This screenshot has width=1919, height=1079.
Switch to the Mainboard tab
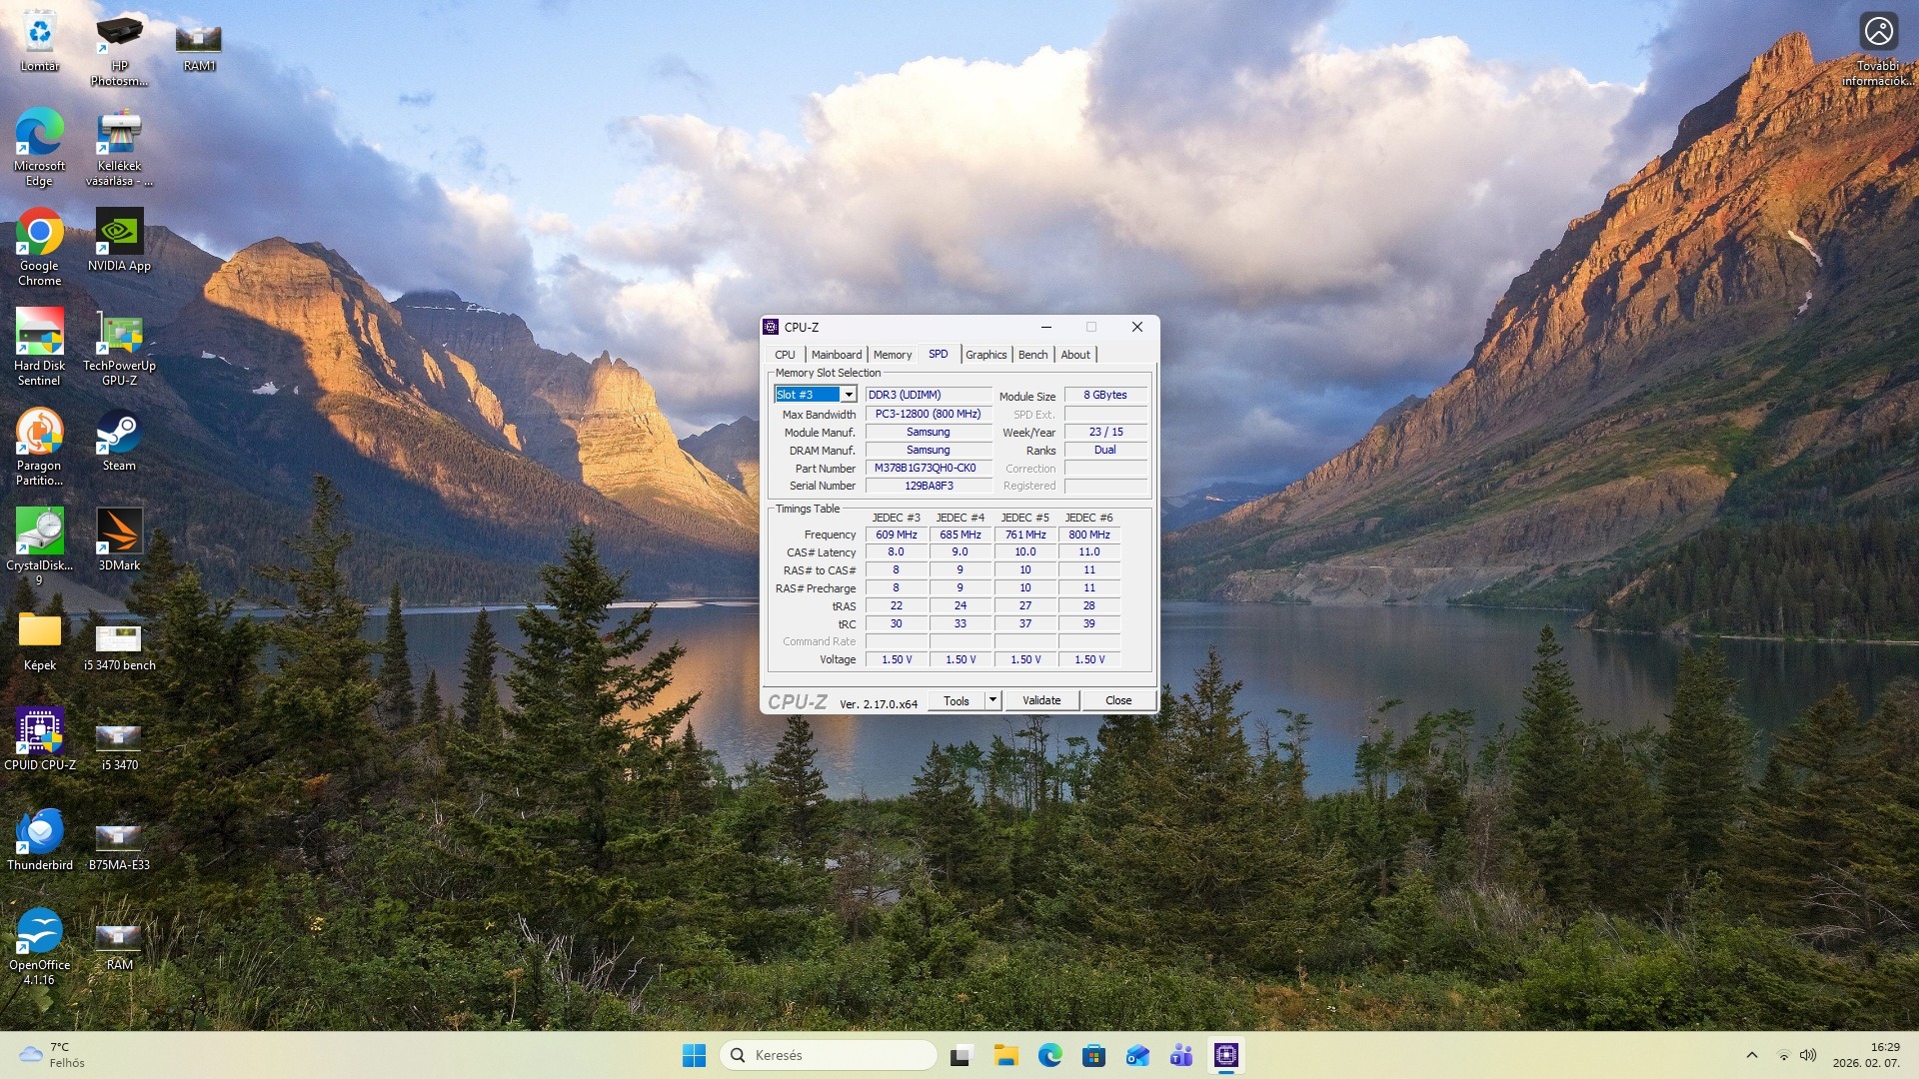pyautogui.click(x=836, y=355)
